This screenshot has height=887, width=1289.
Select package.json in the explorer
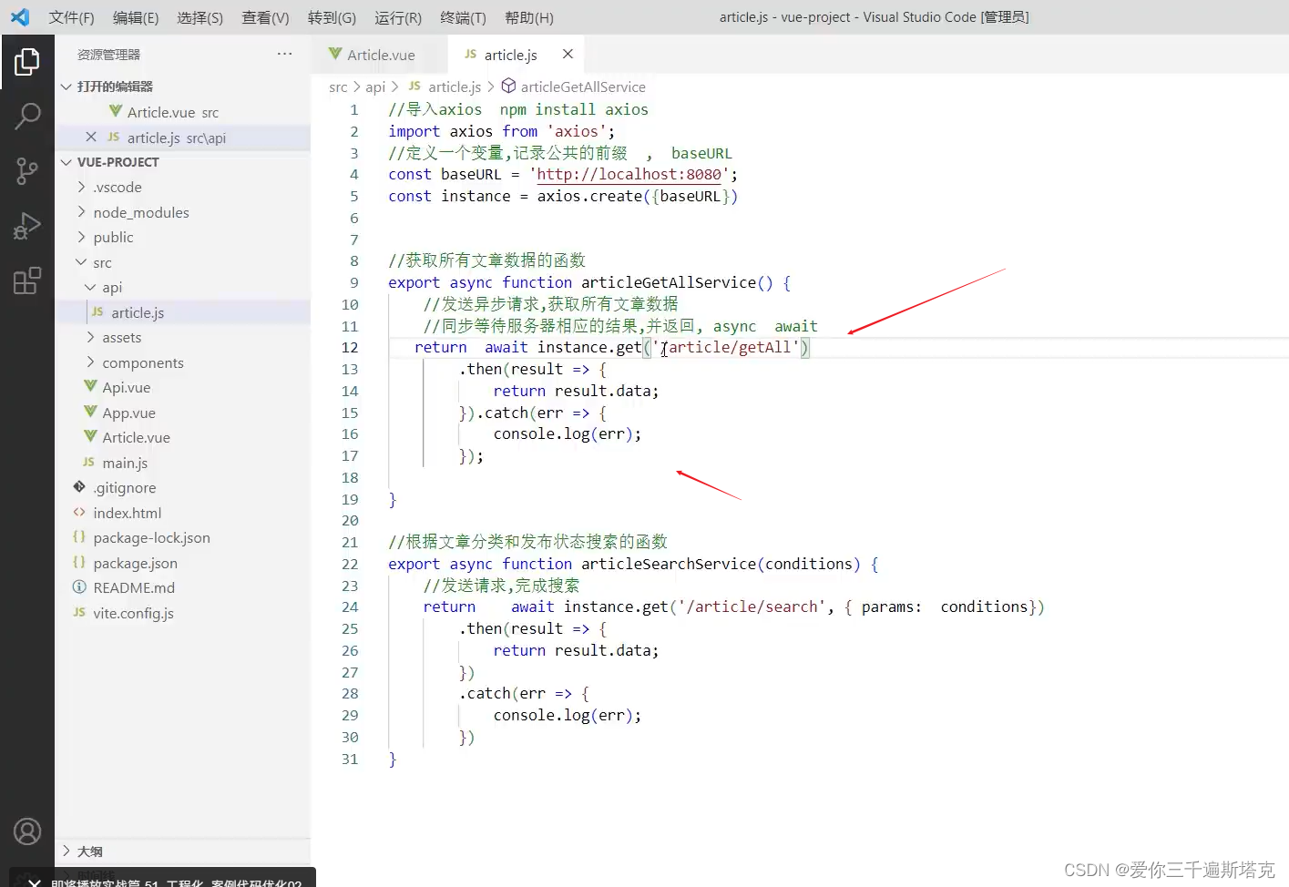pos(135,563)
